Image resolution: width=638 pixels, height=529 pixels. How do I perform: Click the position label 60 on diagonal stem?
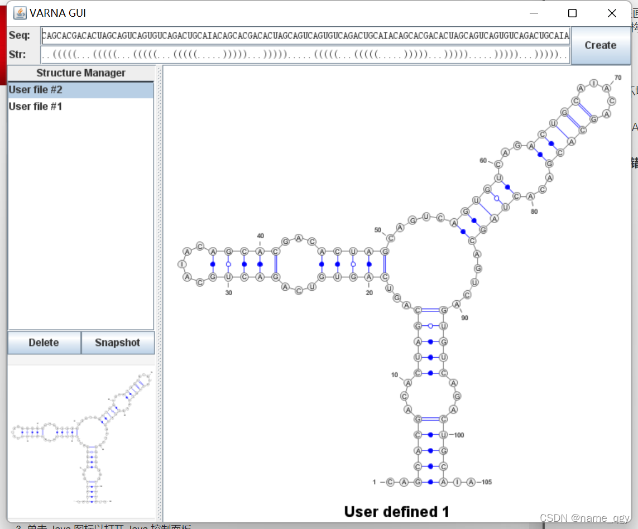point(483,160)
